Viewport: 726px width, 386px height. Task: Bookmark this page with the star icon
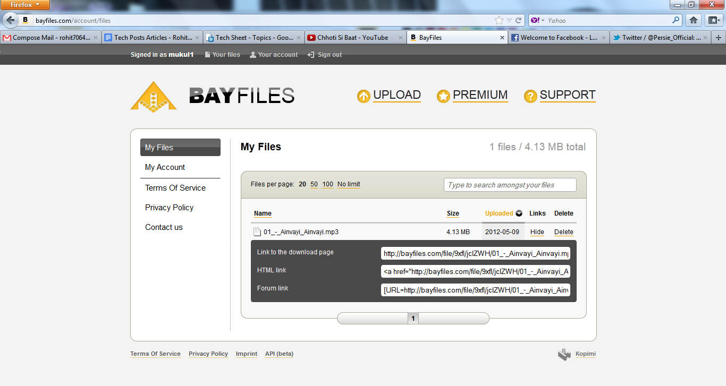[x=499, y=21]
